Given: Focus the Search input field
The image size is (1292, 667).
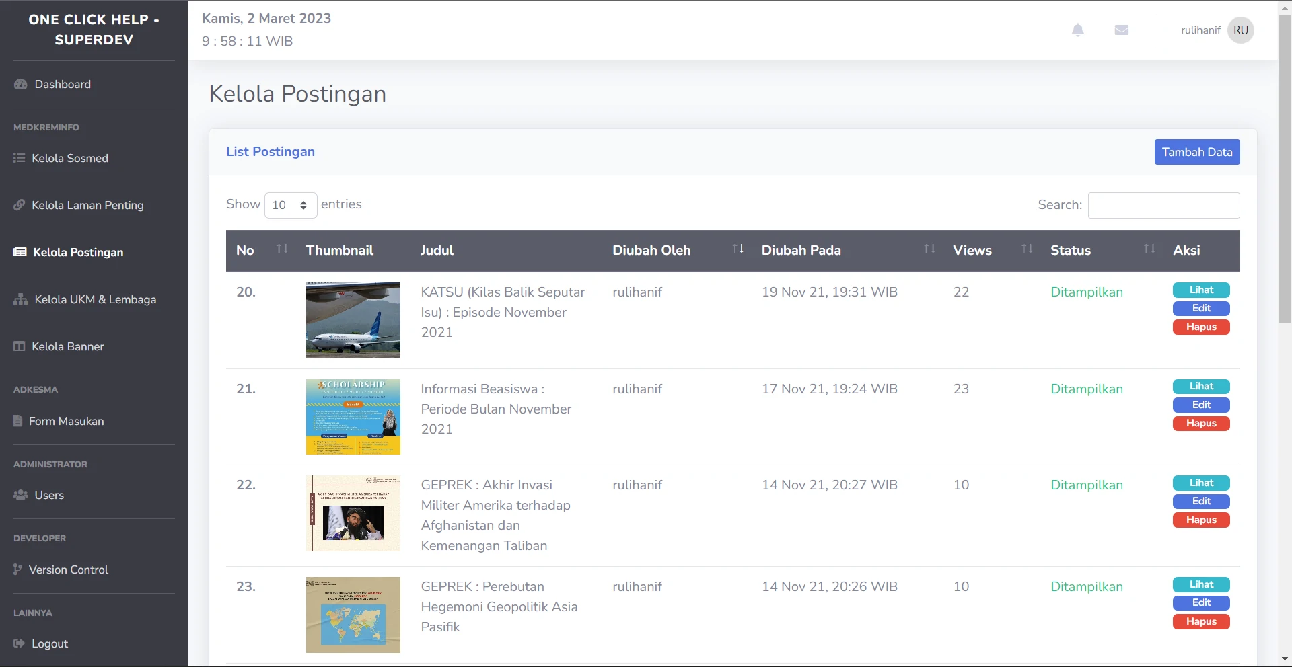Looking at the screenshot, I should [1163, 205].
